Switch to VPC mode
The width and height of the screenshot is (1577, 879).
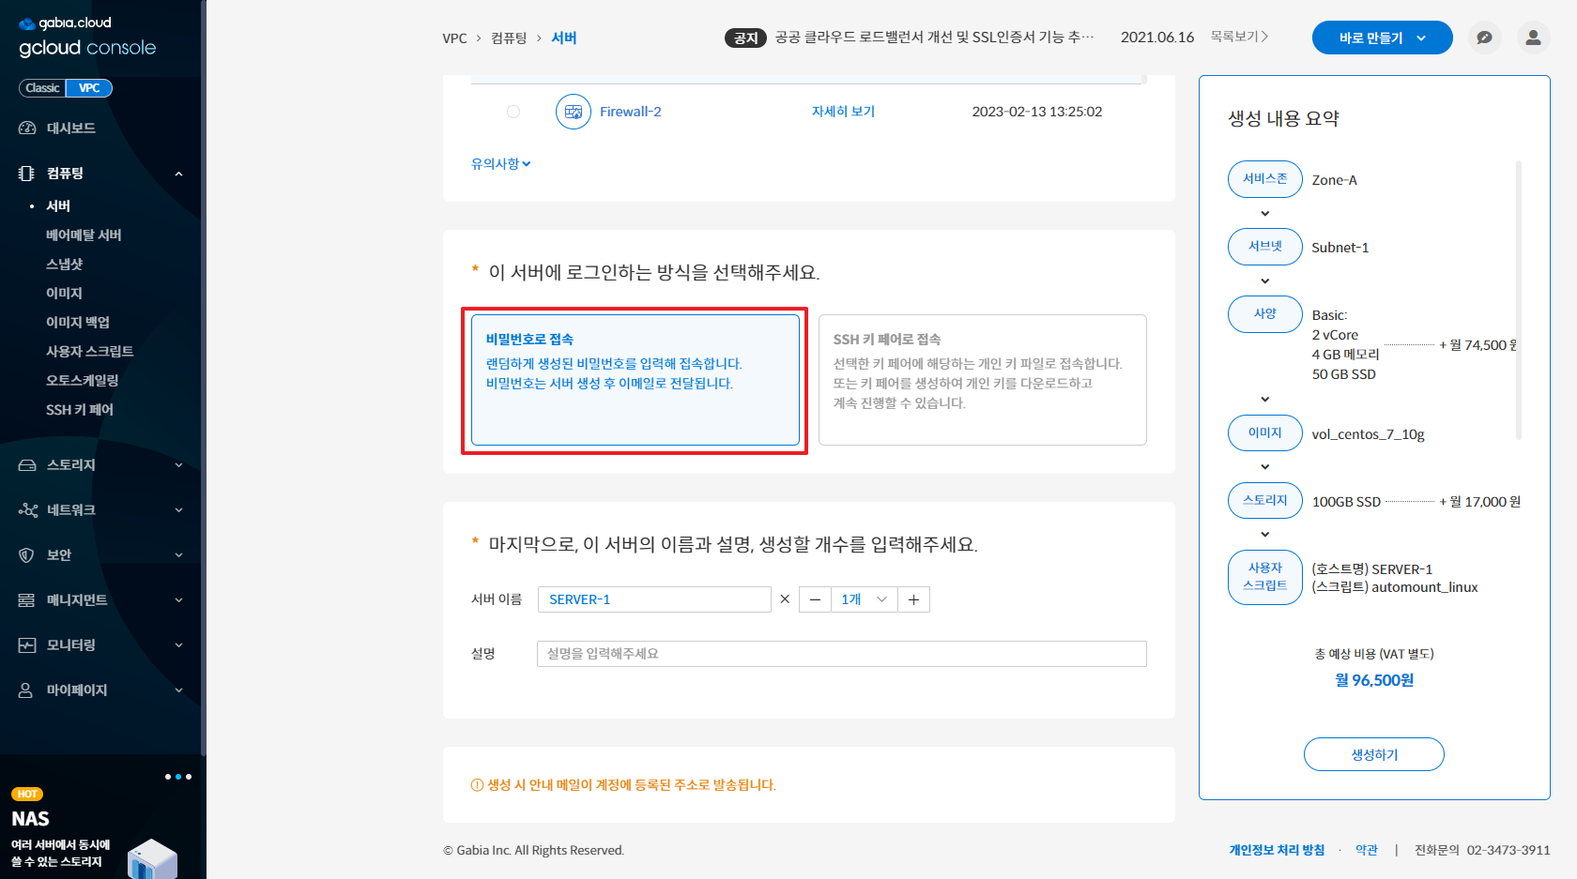(89, 88)
